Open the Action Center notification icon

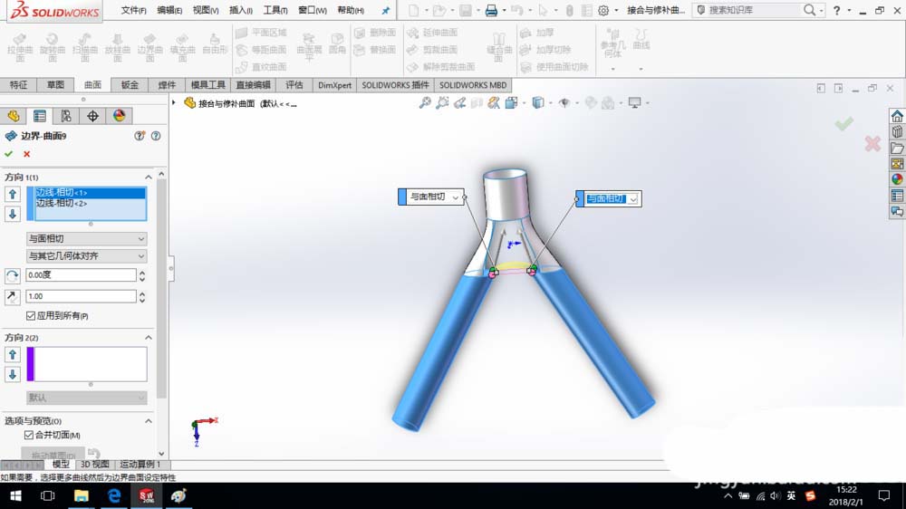884,495
